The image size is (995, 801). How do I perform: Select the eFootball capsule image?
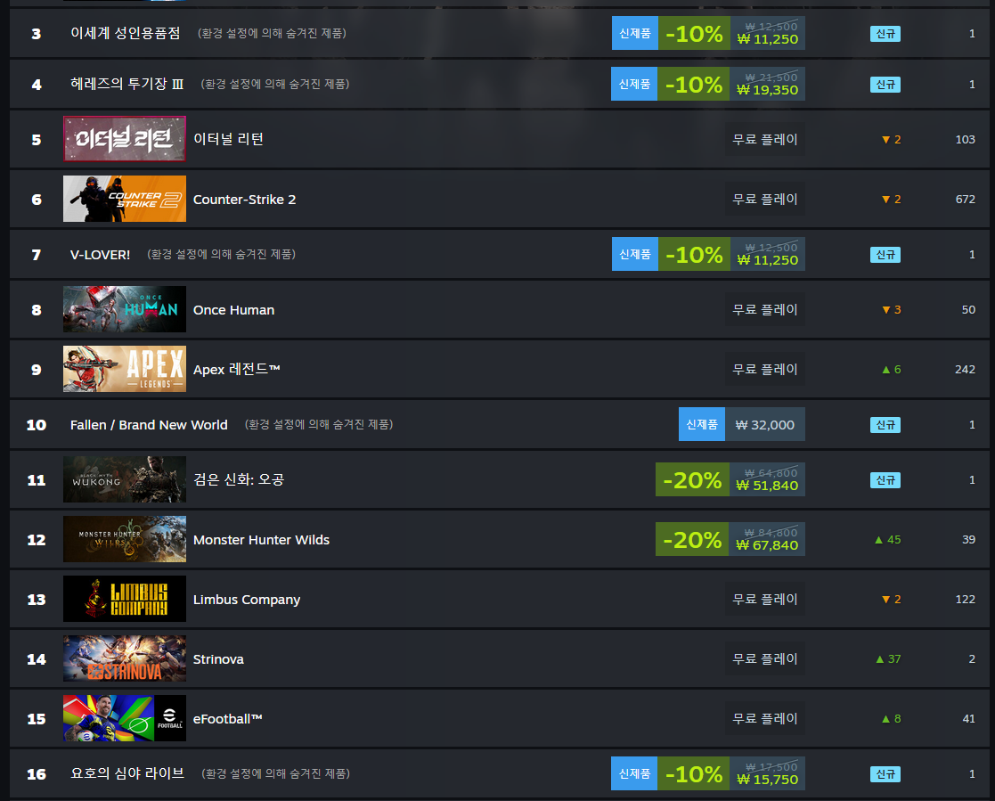[125, 718]
